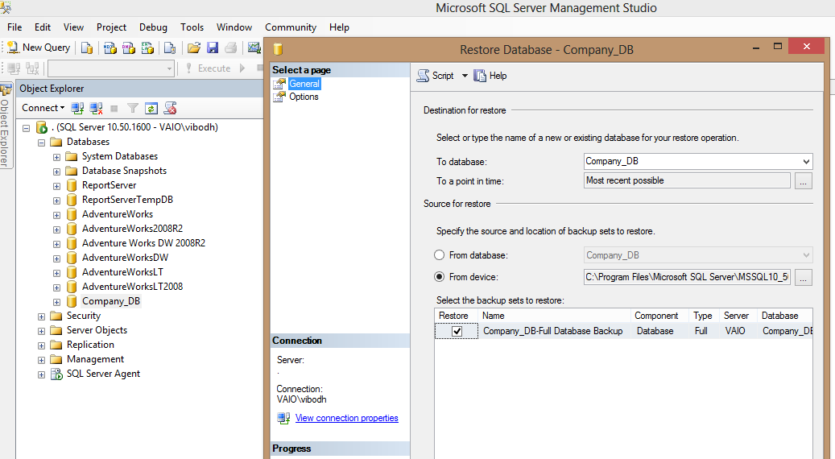
Task: Select the General page
Action: click(304, 84)
